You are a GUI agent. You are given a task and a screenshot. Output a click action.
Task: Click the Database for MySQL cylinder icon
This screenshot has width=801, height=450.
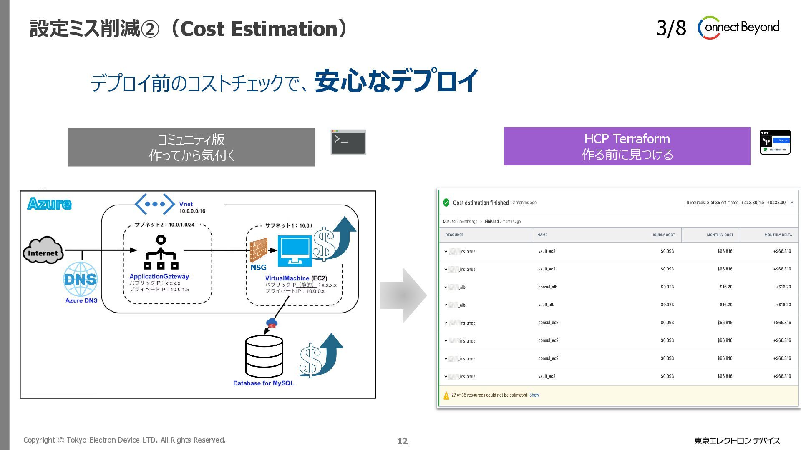click(x=264, y=357)
